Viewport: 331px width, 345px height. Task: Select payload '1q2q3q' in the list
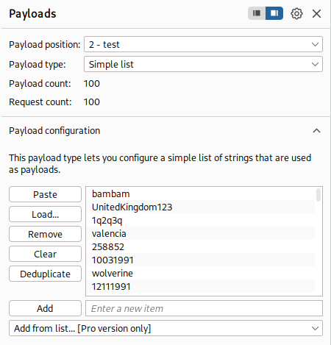click(201, 221)
